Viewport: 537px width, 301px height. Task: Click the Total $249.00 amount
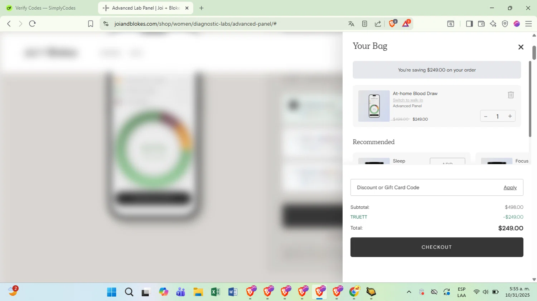pos(511,228)
